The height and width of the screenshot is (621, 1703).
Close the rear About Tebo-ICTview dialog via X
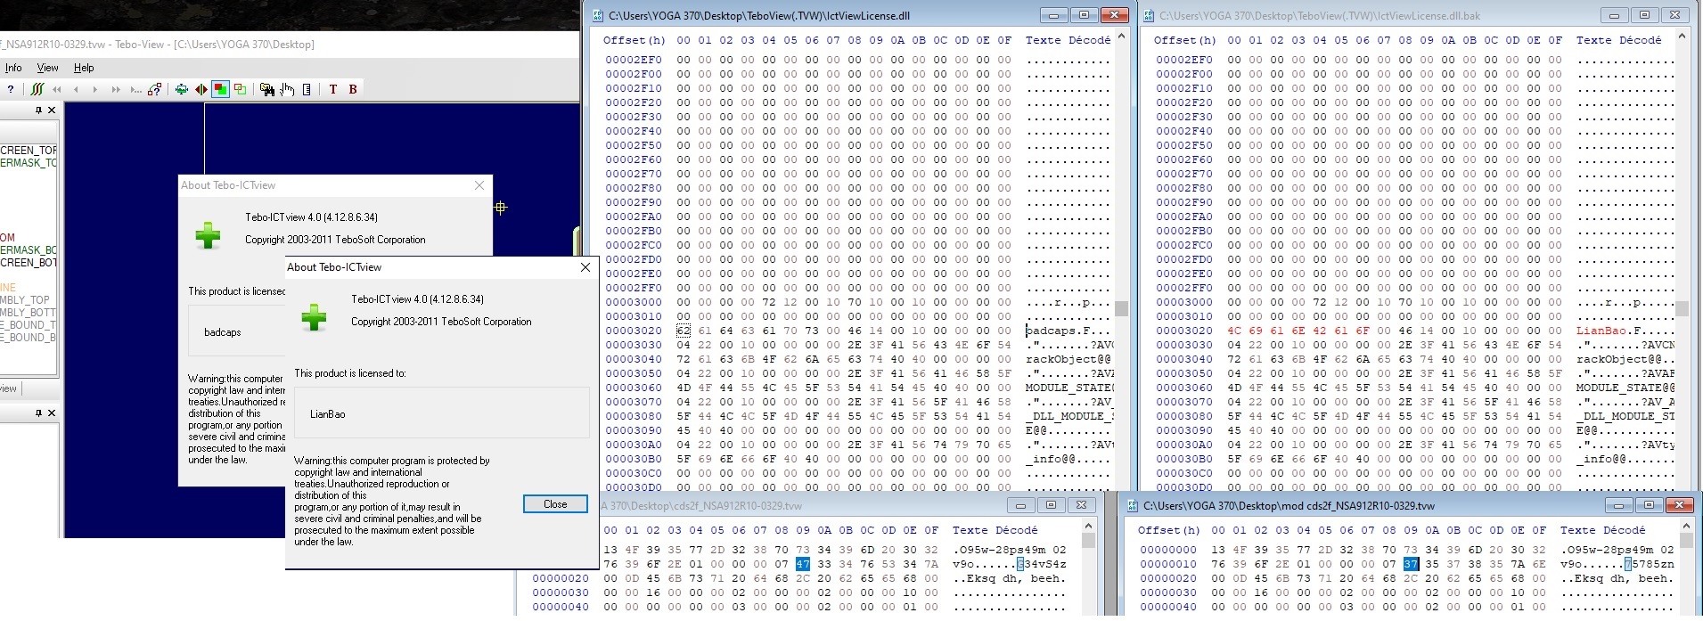pos(479,185)
